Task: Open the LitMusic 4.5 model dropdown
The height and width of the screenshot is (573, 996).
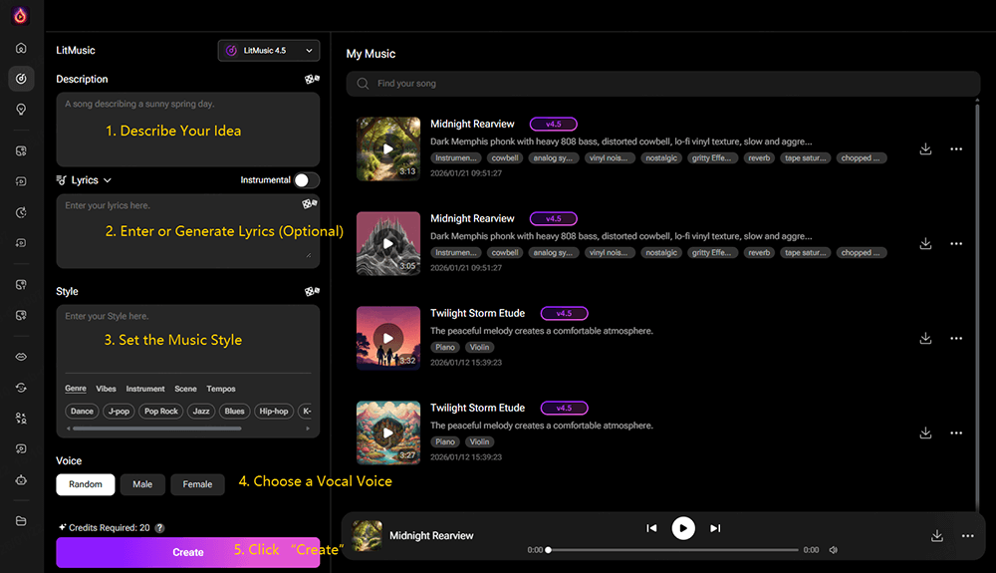Action: coord(269,50)
